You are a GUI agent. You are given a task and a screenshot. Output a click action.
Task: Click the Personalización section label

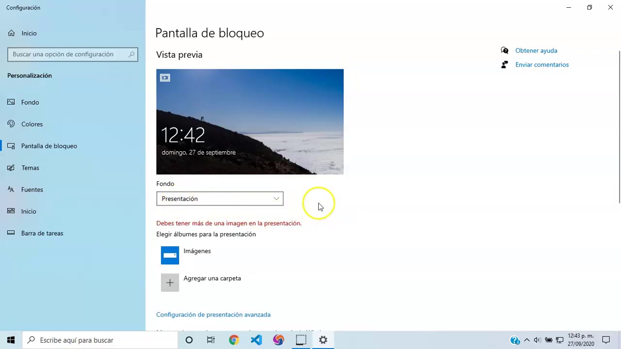[30, 76]
